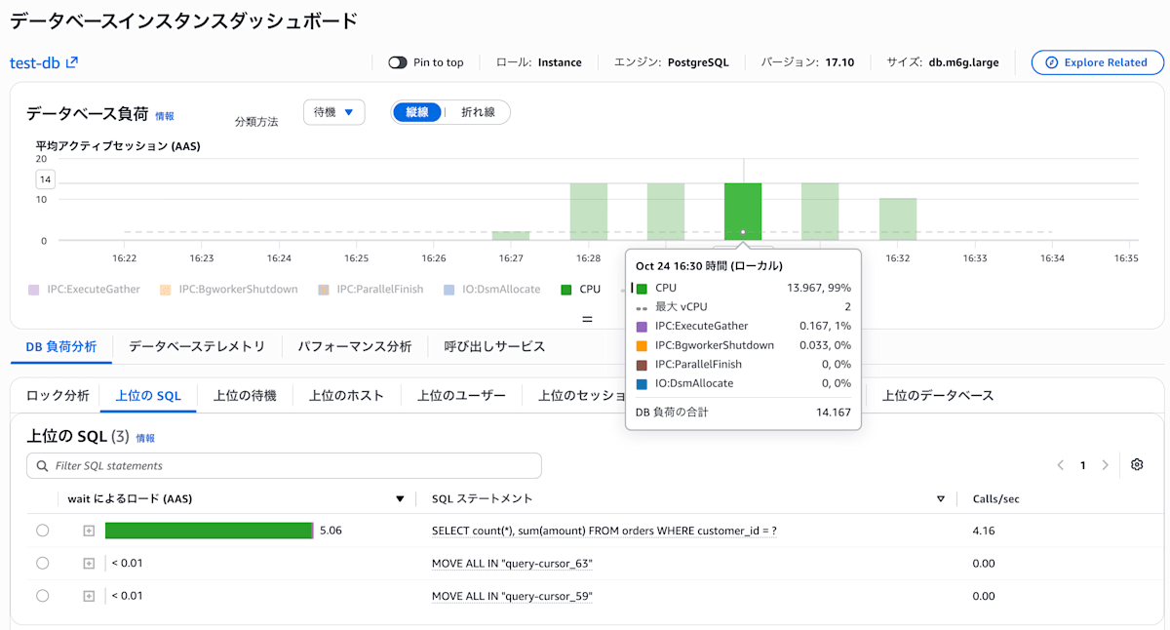
Task: Sort SQL statement column arrow
Action: point(941,499)
